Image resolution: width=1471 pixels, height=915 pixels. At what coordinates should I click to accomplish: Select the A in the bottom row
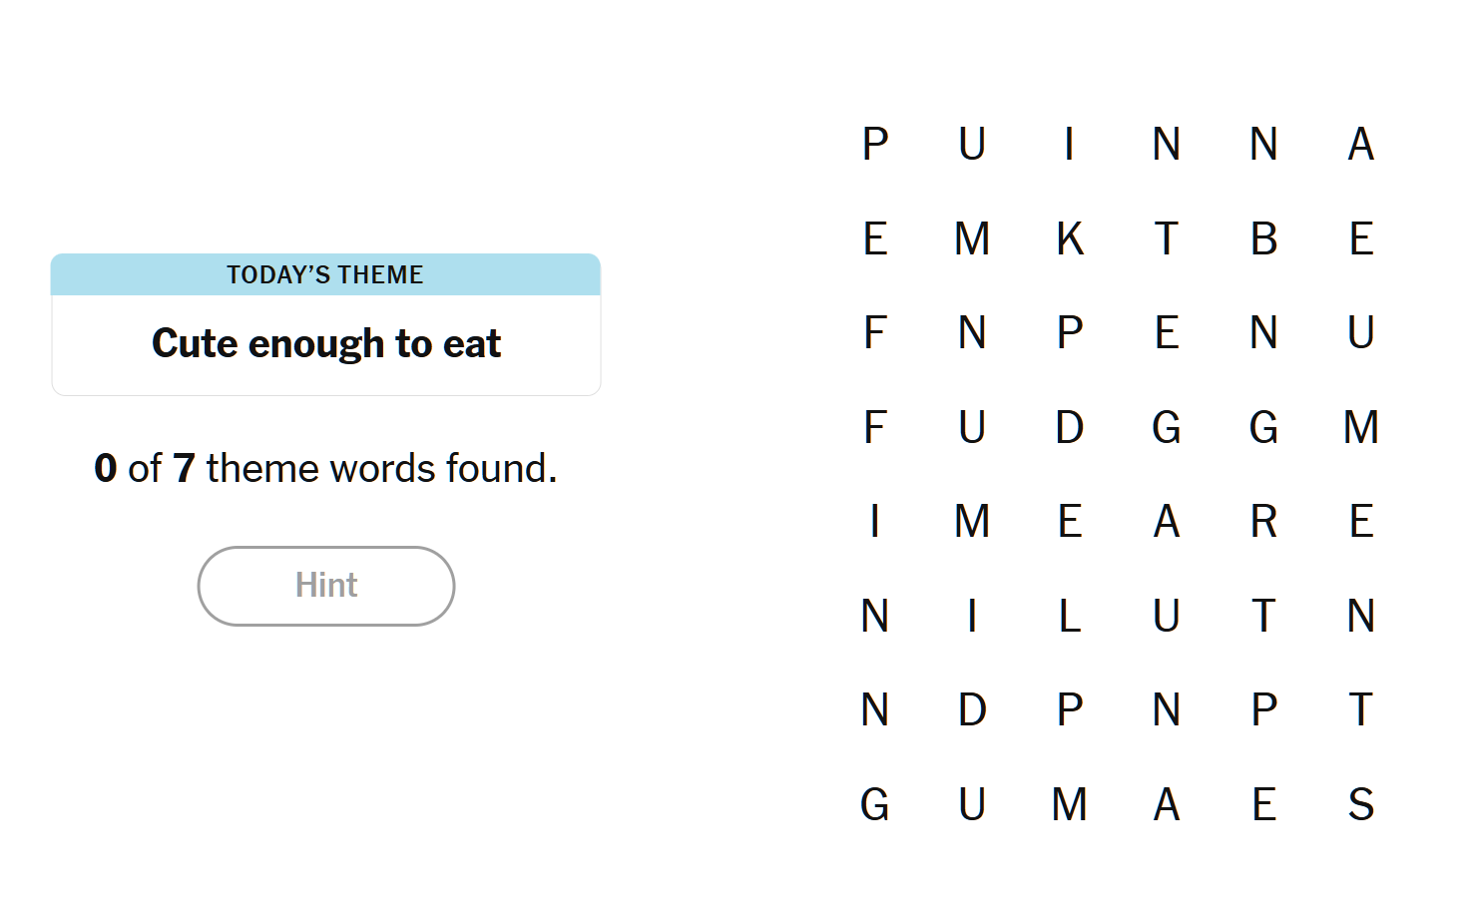(1166, 804)
